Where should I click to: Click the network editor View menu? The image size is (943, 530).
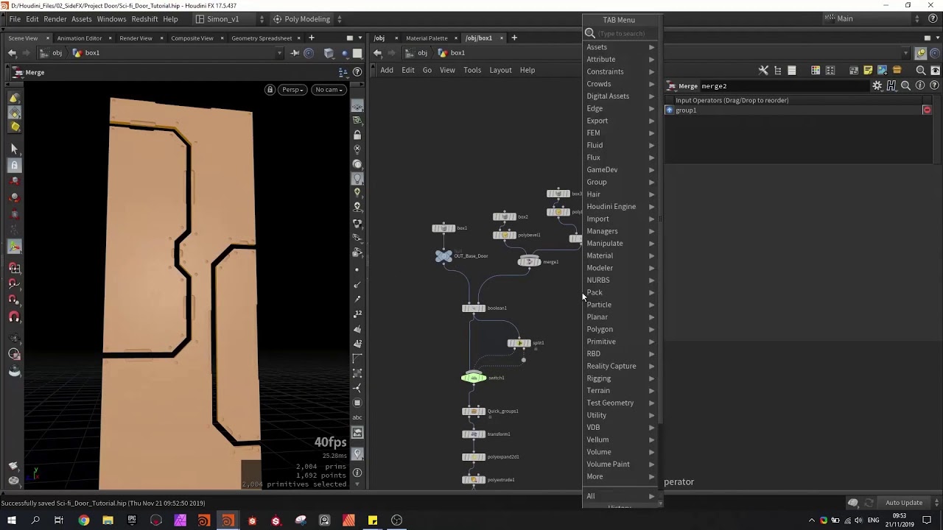pyautogui.click(x=447, y=70)
